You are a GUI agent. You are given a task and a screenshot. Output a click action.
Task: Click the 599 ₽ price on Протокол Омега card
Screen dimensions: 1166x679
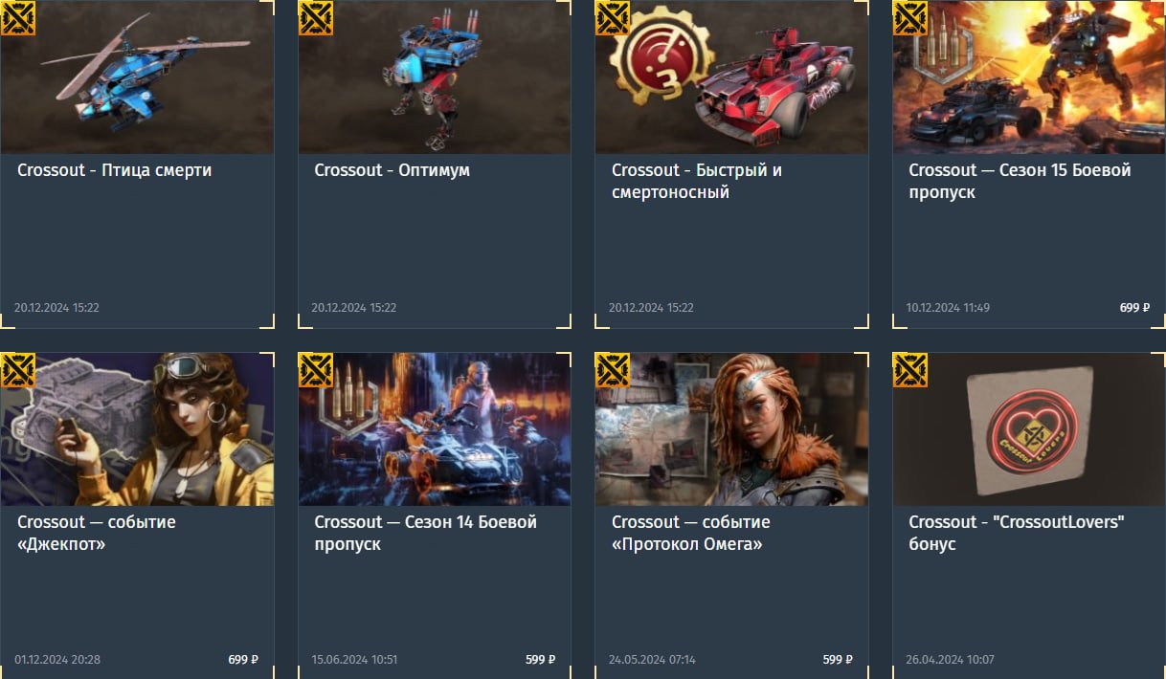pos(838,660)
